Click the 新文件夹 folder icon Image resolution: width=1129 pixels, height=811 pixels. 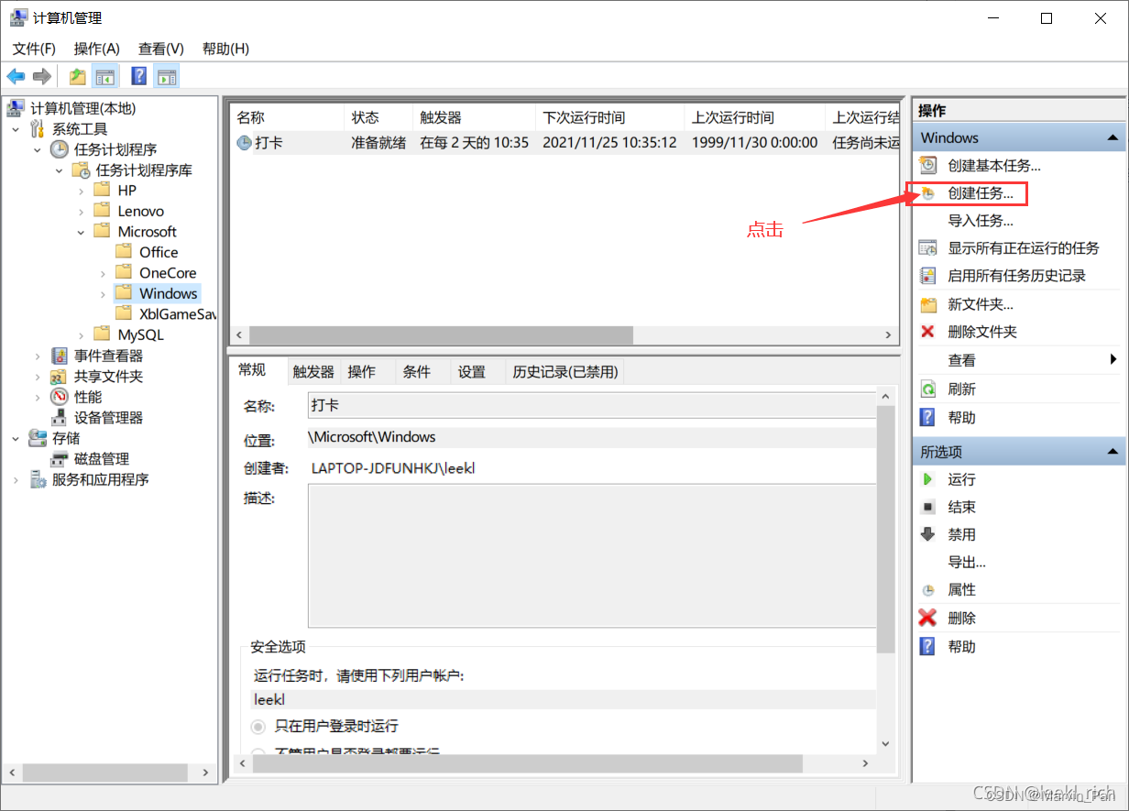click(928, 304)
